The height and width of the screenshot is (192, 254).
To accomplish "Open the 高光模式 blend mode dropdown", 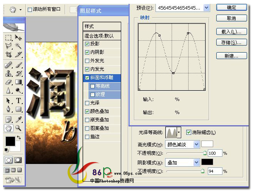I will pos(196,144).
